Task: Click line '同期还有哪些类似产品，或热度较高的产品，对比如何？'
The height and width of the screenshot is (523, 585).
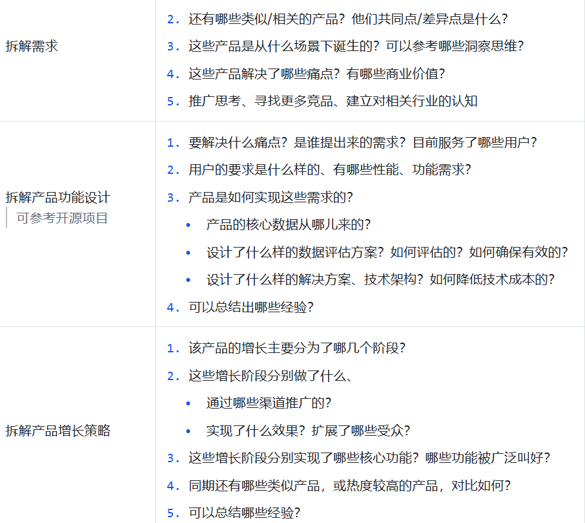Action: (x=349, y=486)
